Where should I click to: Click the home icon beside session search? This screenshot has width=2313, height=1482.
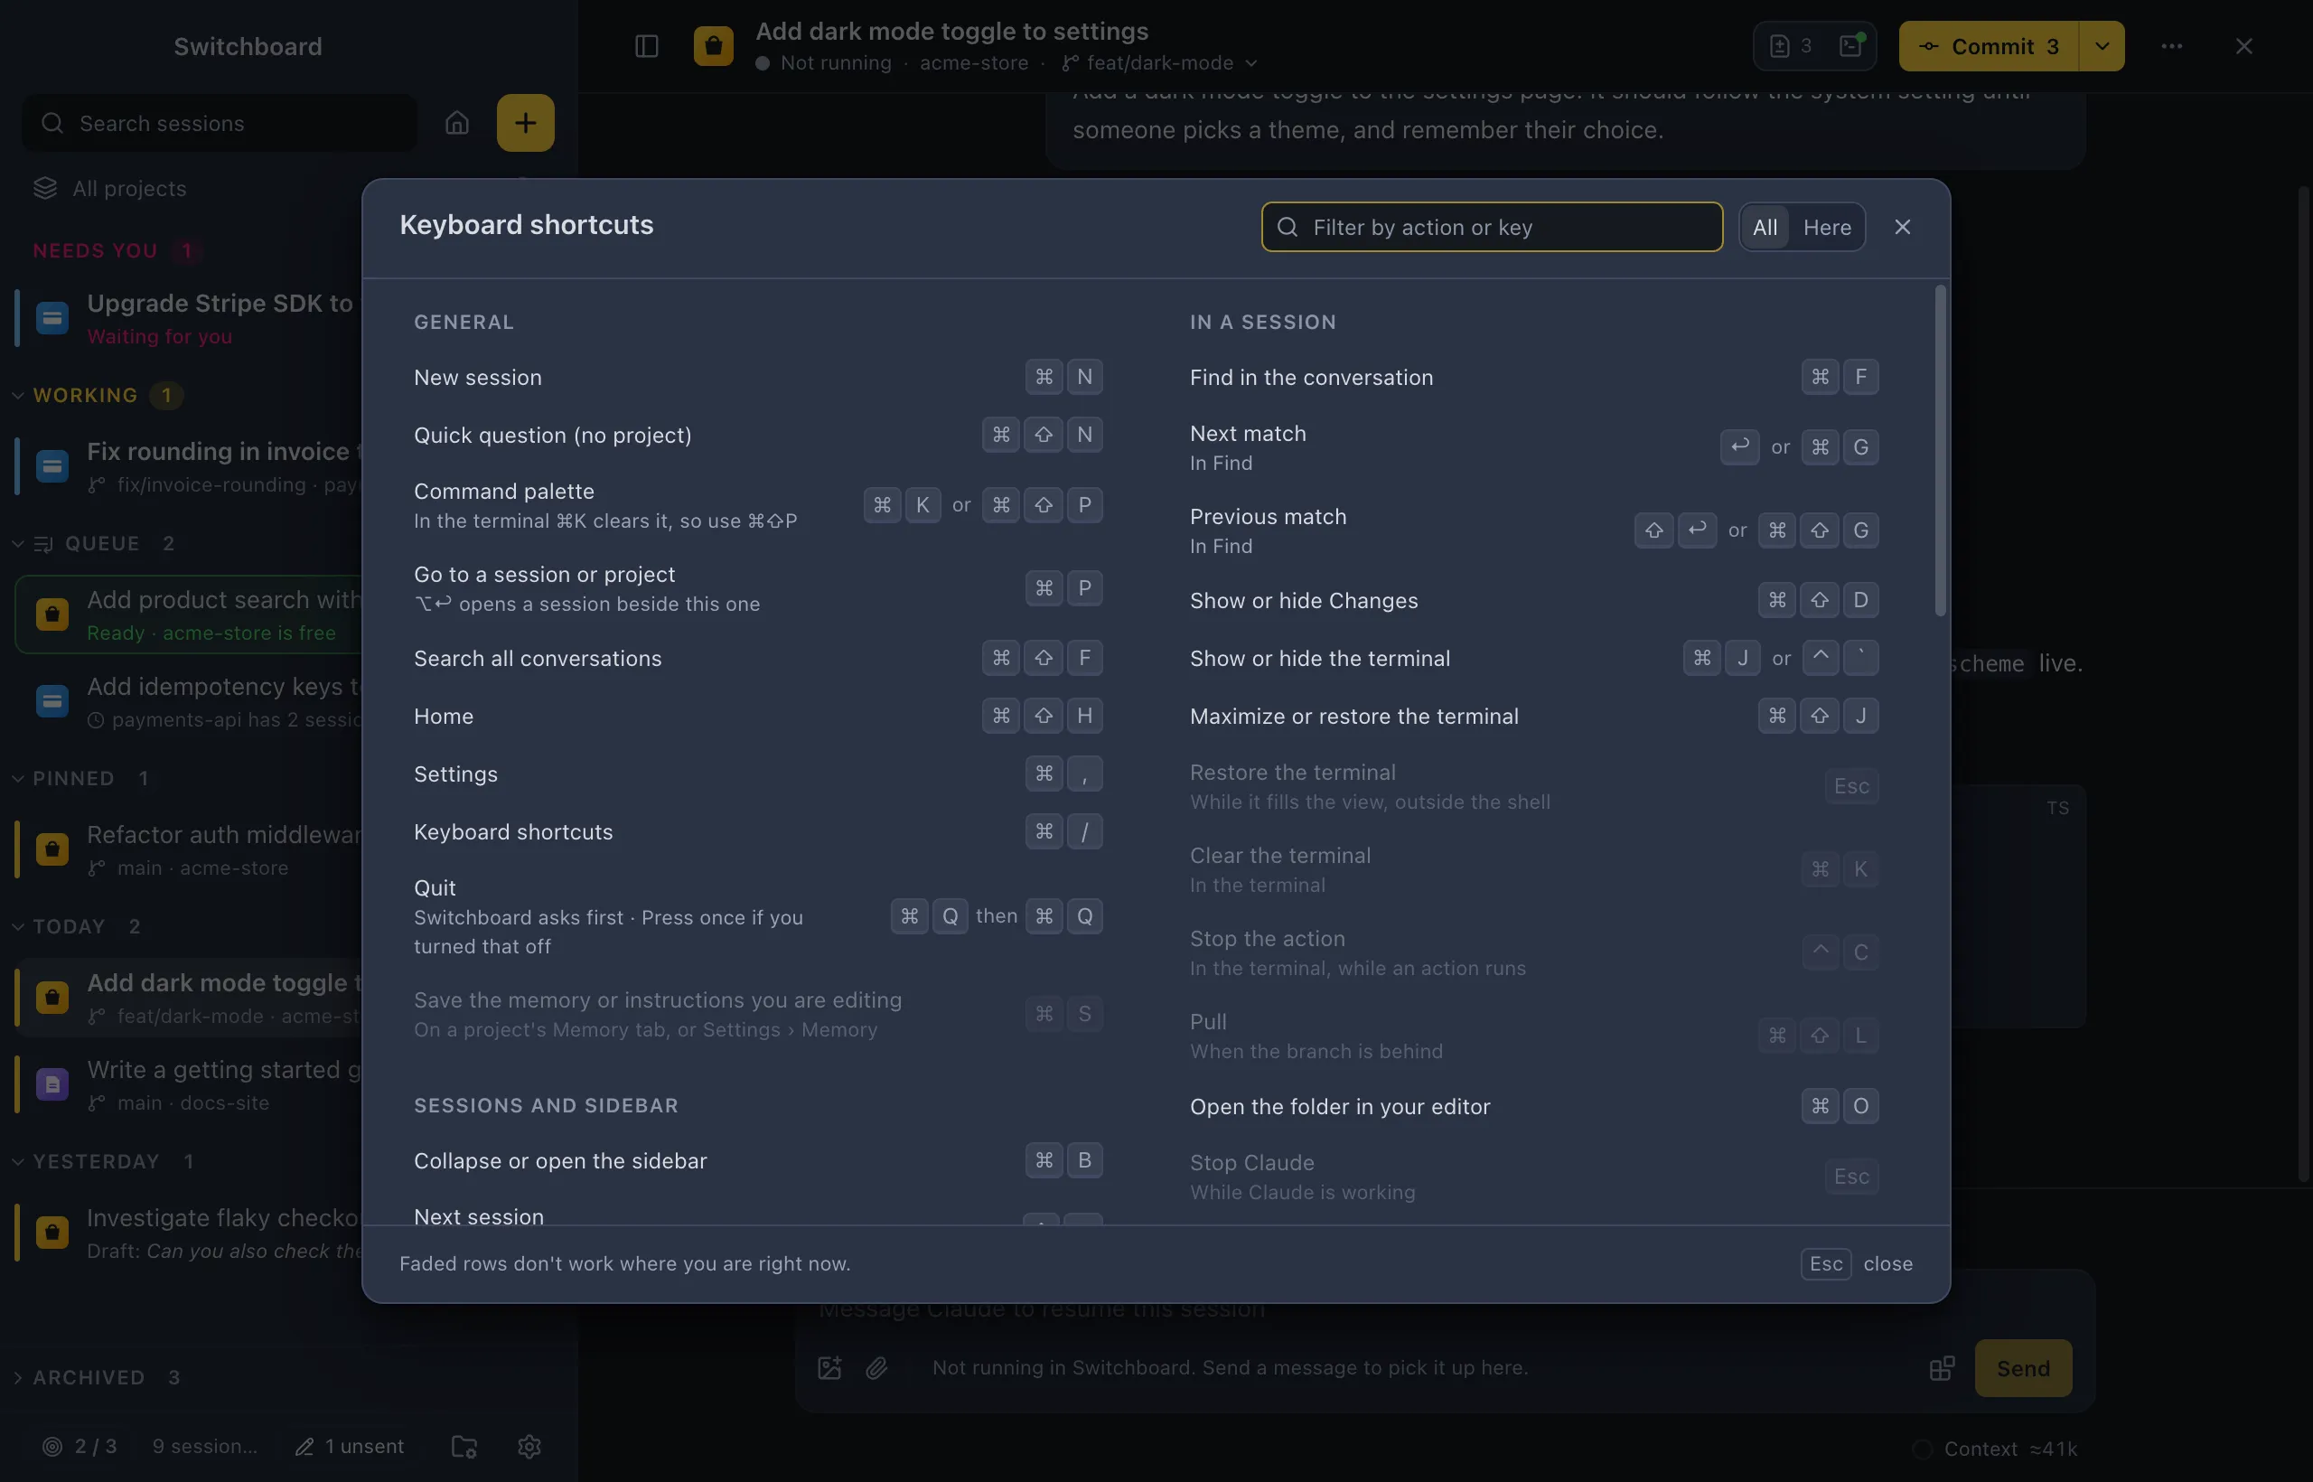[x=457, y=123]
